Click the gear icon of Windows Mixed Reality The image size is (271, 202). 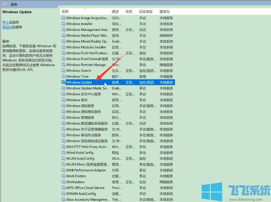coord(63,41)
